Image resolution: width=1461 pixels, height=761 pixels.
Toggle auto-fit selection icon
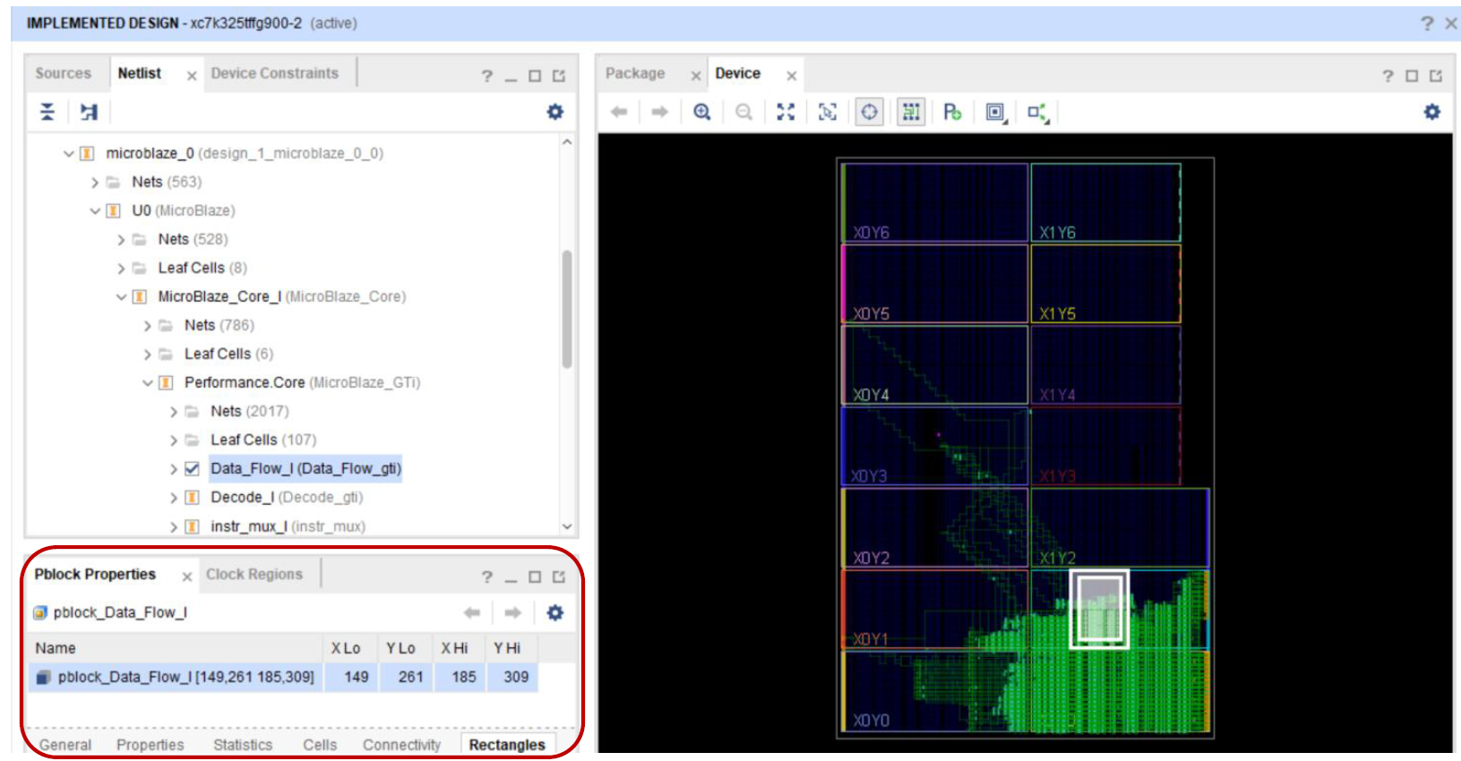point(870,112)
